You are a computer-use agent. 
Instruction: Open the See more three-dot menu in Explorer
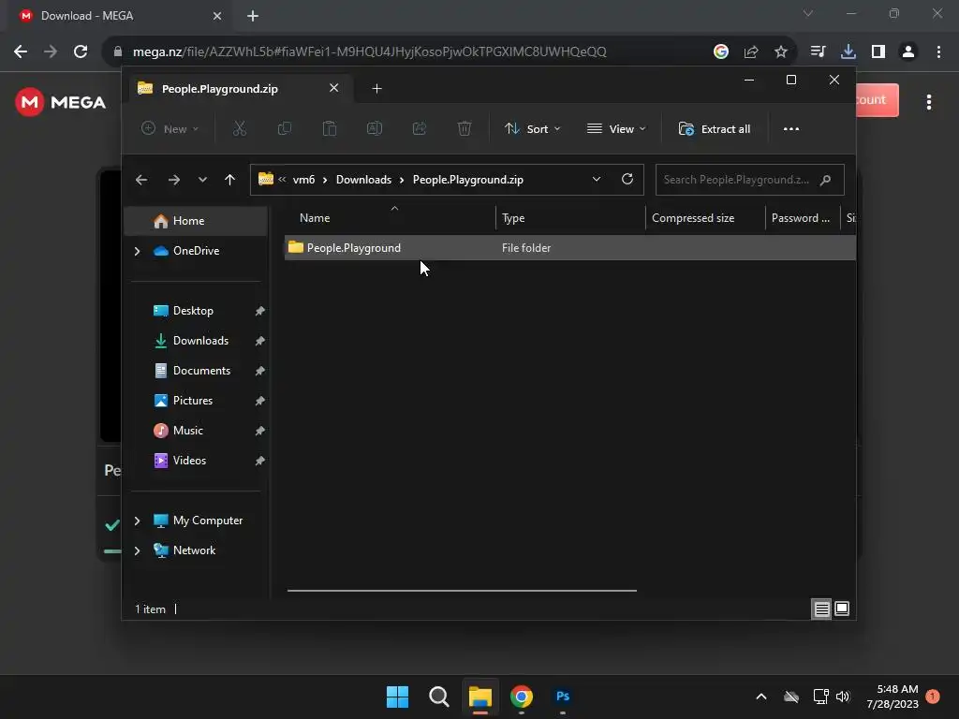[x=790, y=129]
